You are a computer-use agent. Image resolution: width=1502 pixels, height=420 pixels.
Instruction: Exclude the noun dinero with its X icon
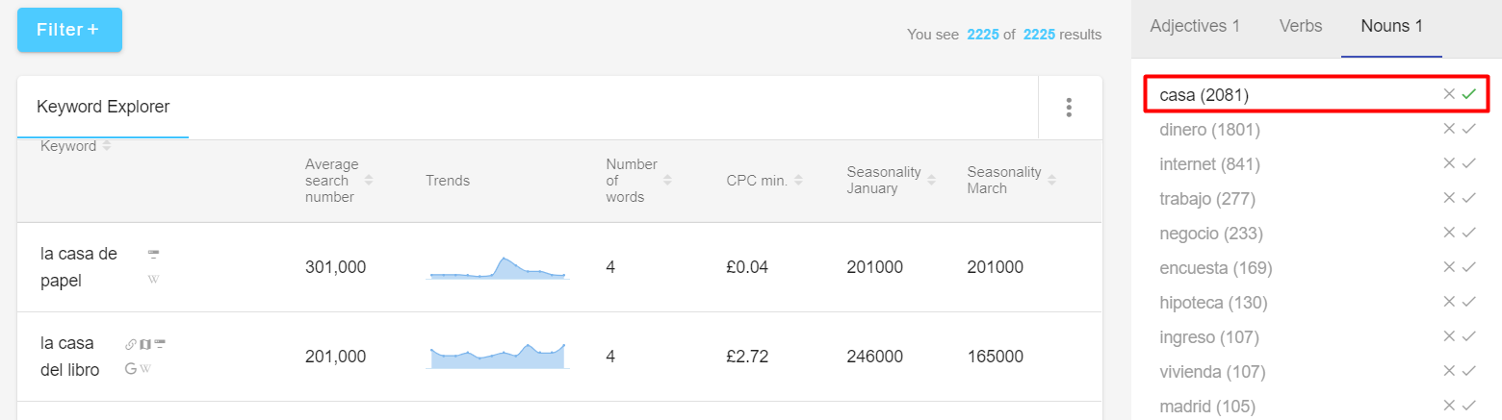(x=1449, y=129)
